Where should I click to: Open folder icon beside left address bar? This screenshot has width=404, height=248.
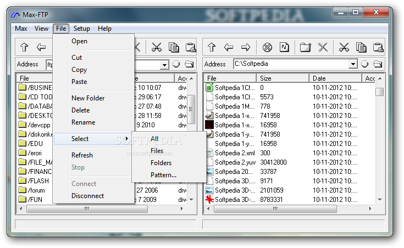tap(189, 64)
